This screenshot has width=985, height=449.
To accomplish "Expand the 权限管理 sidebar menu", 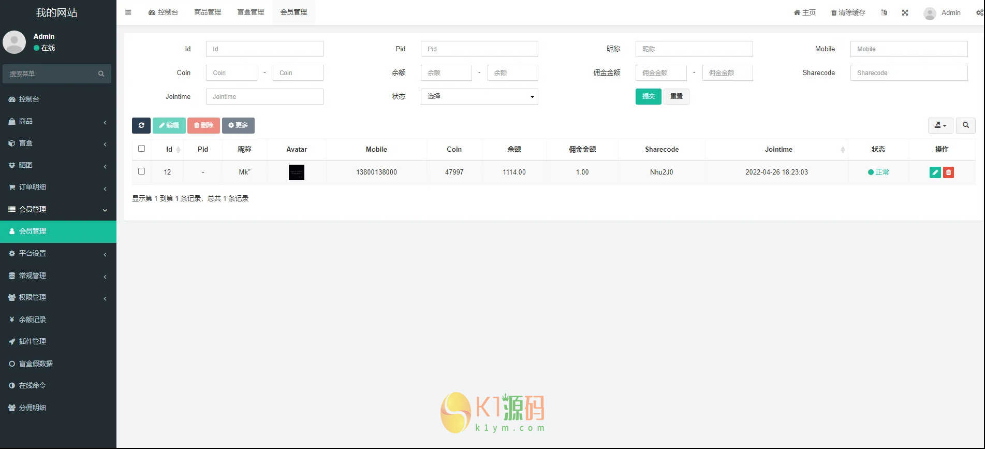I will [58, 298].
